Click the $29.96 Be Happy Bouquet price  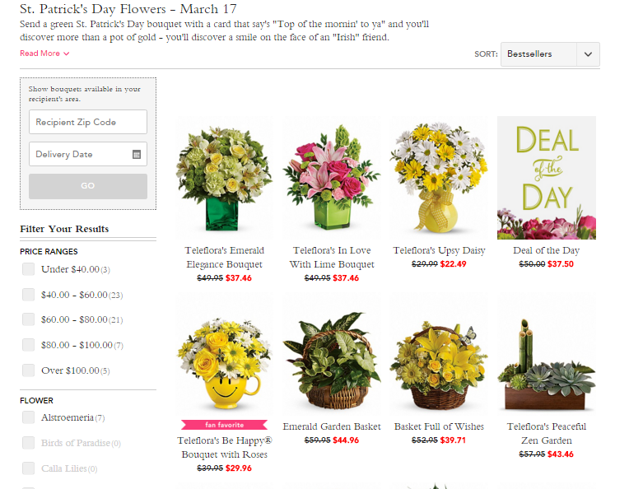[238, 468]
